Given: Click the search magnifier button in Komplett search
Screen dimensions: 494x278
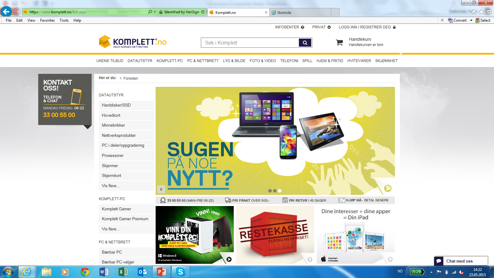Looking at the screenshot, I should tap(305, 43).
